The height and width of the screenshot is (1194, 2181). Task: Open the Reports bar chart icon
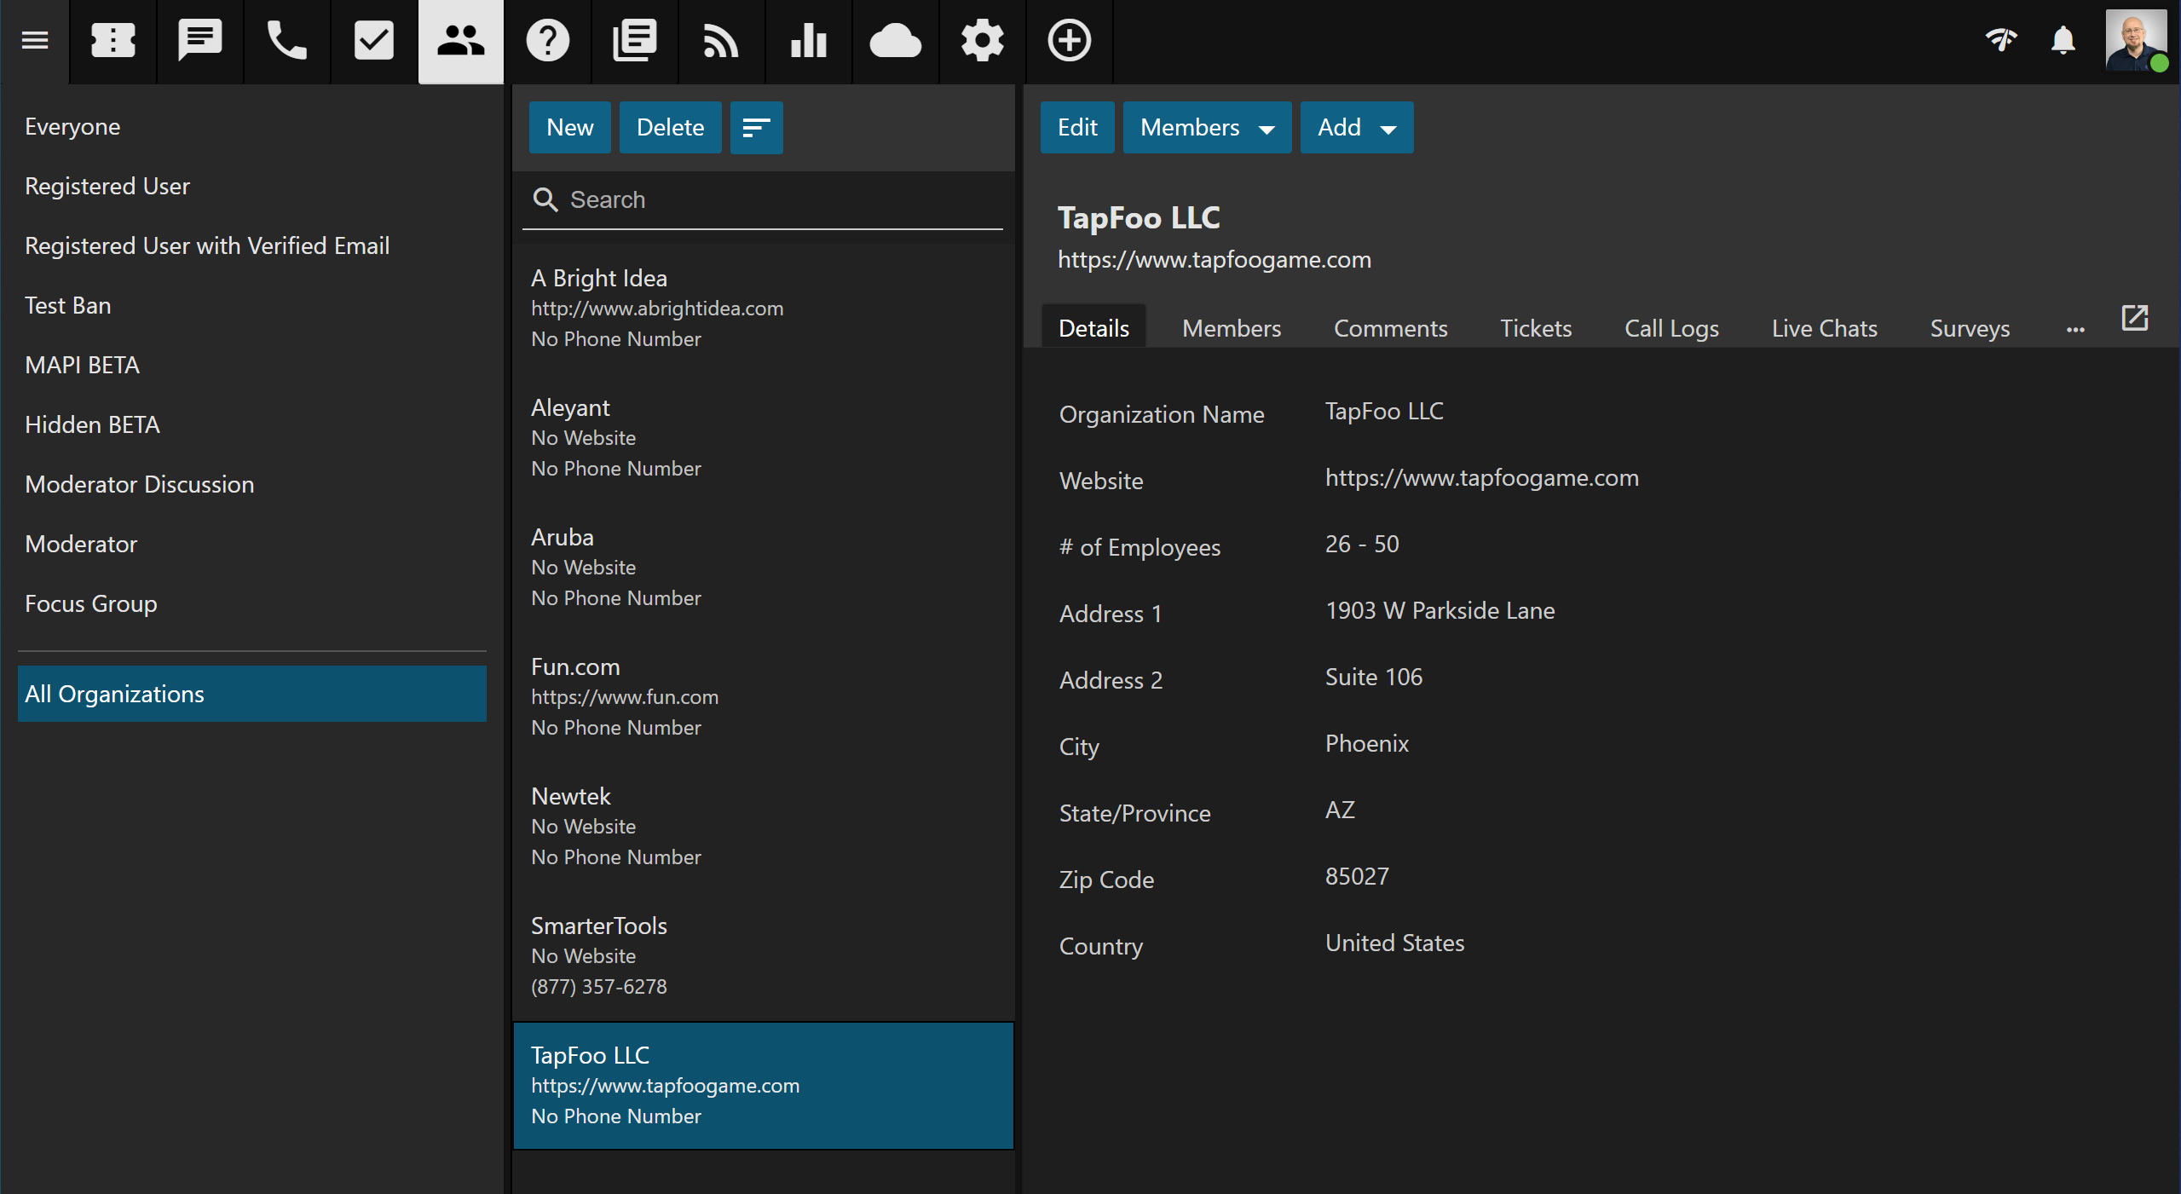point(809,41)
